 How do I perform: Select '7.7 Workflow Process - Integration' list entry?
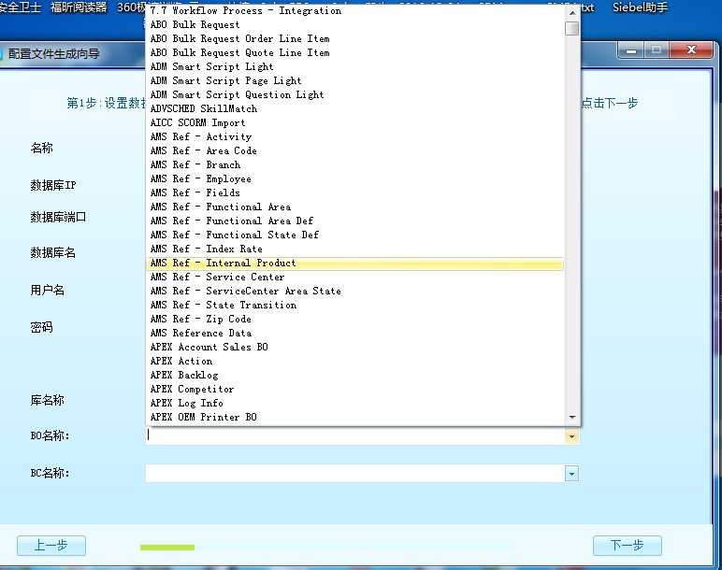click(354, 10)
